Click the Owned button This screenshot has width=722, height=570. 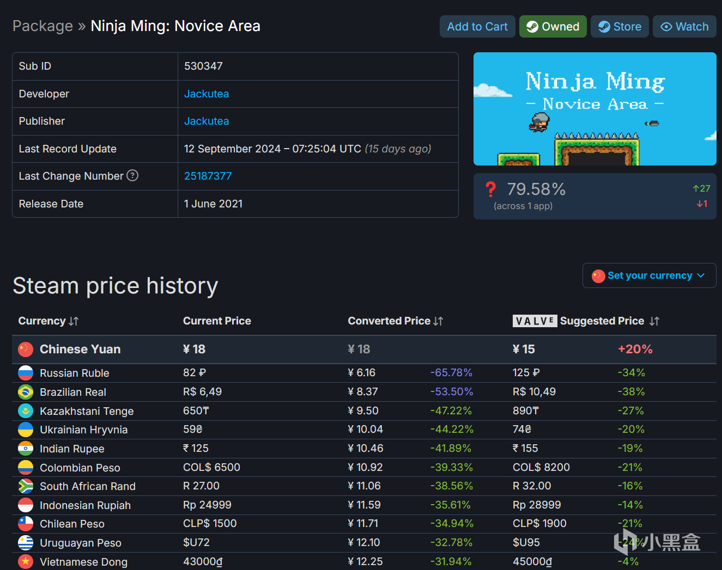553,27
